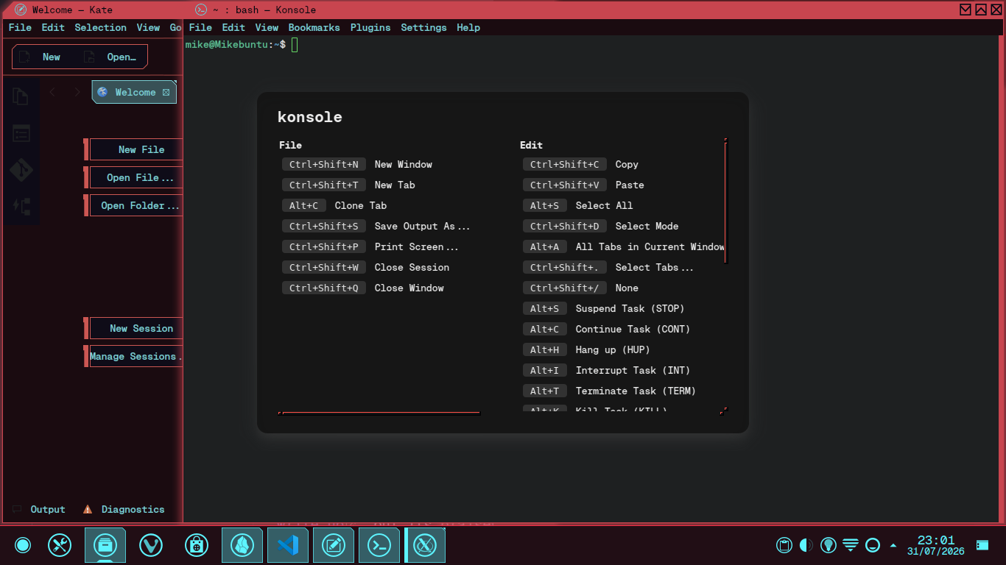Open Konsole's Settings menu
Screen dimensions: 1006x565
423,27
